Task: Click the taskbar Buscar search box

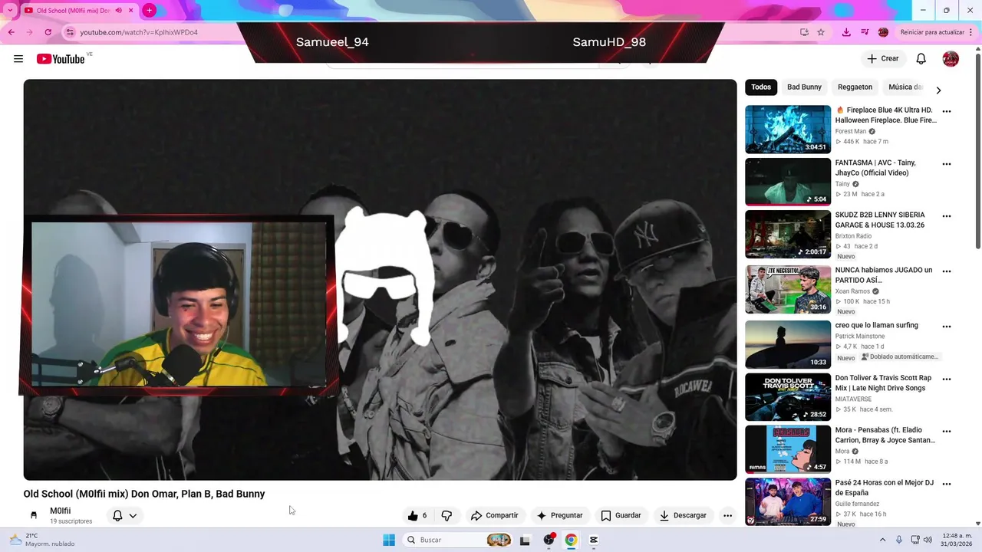Action: 458,540
